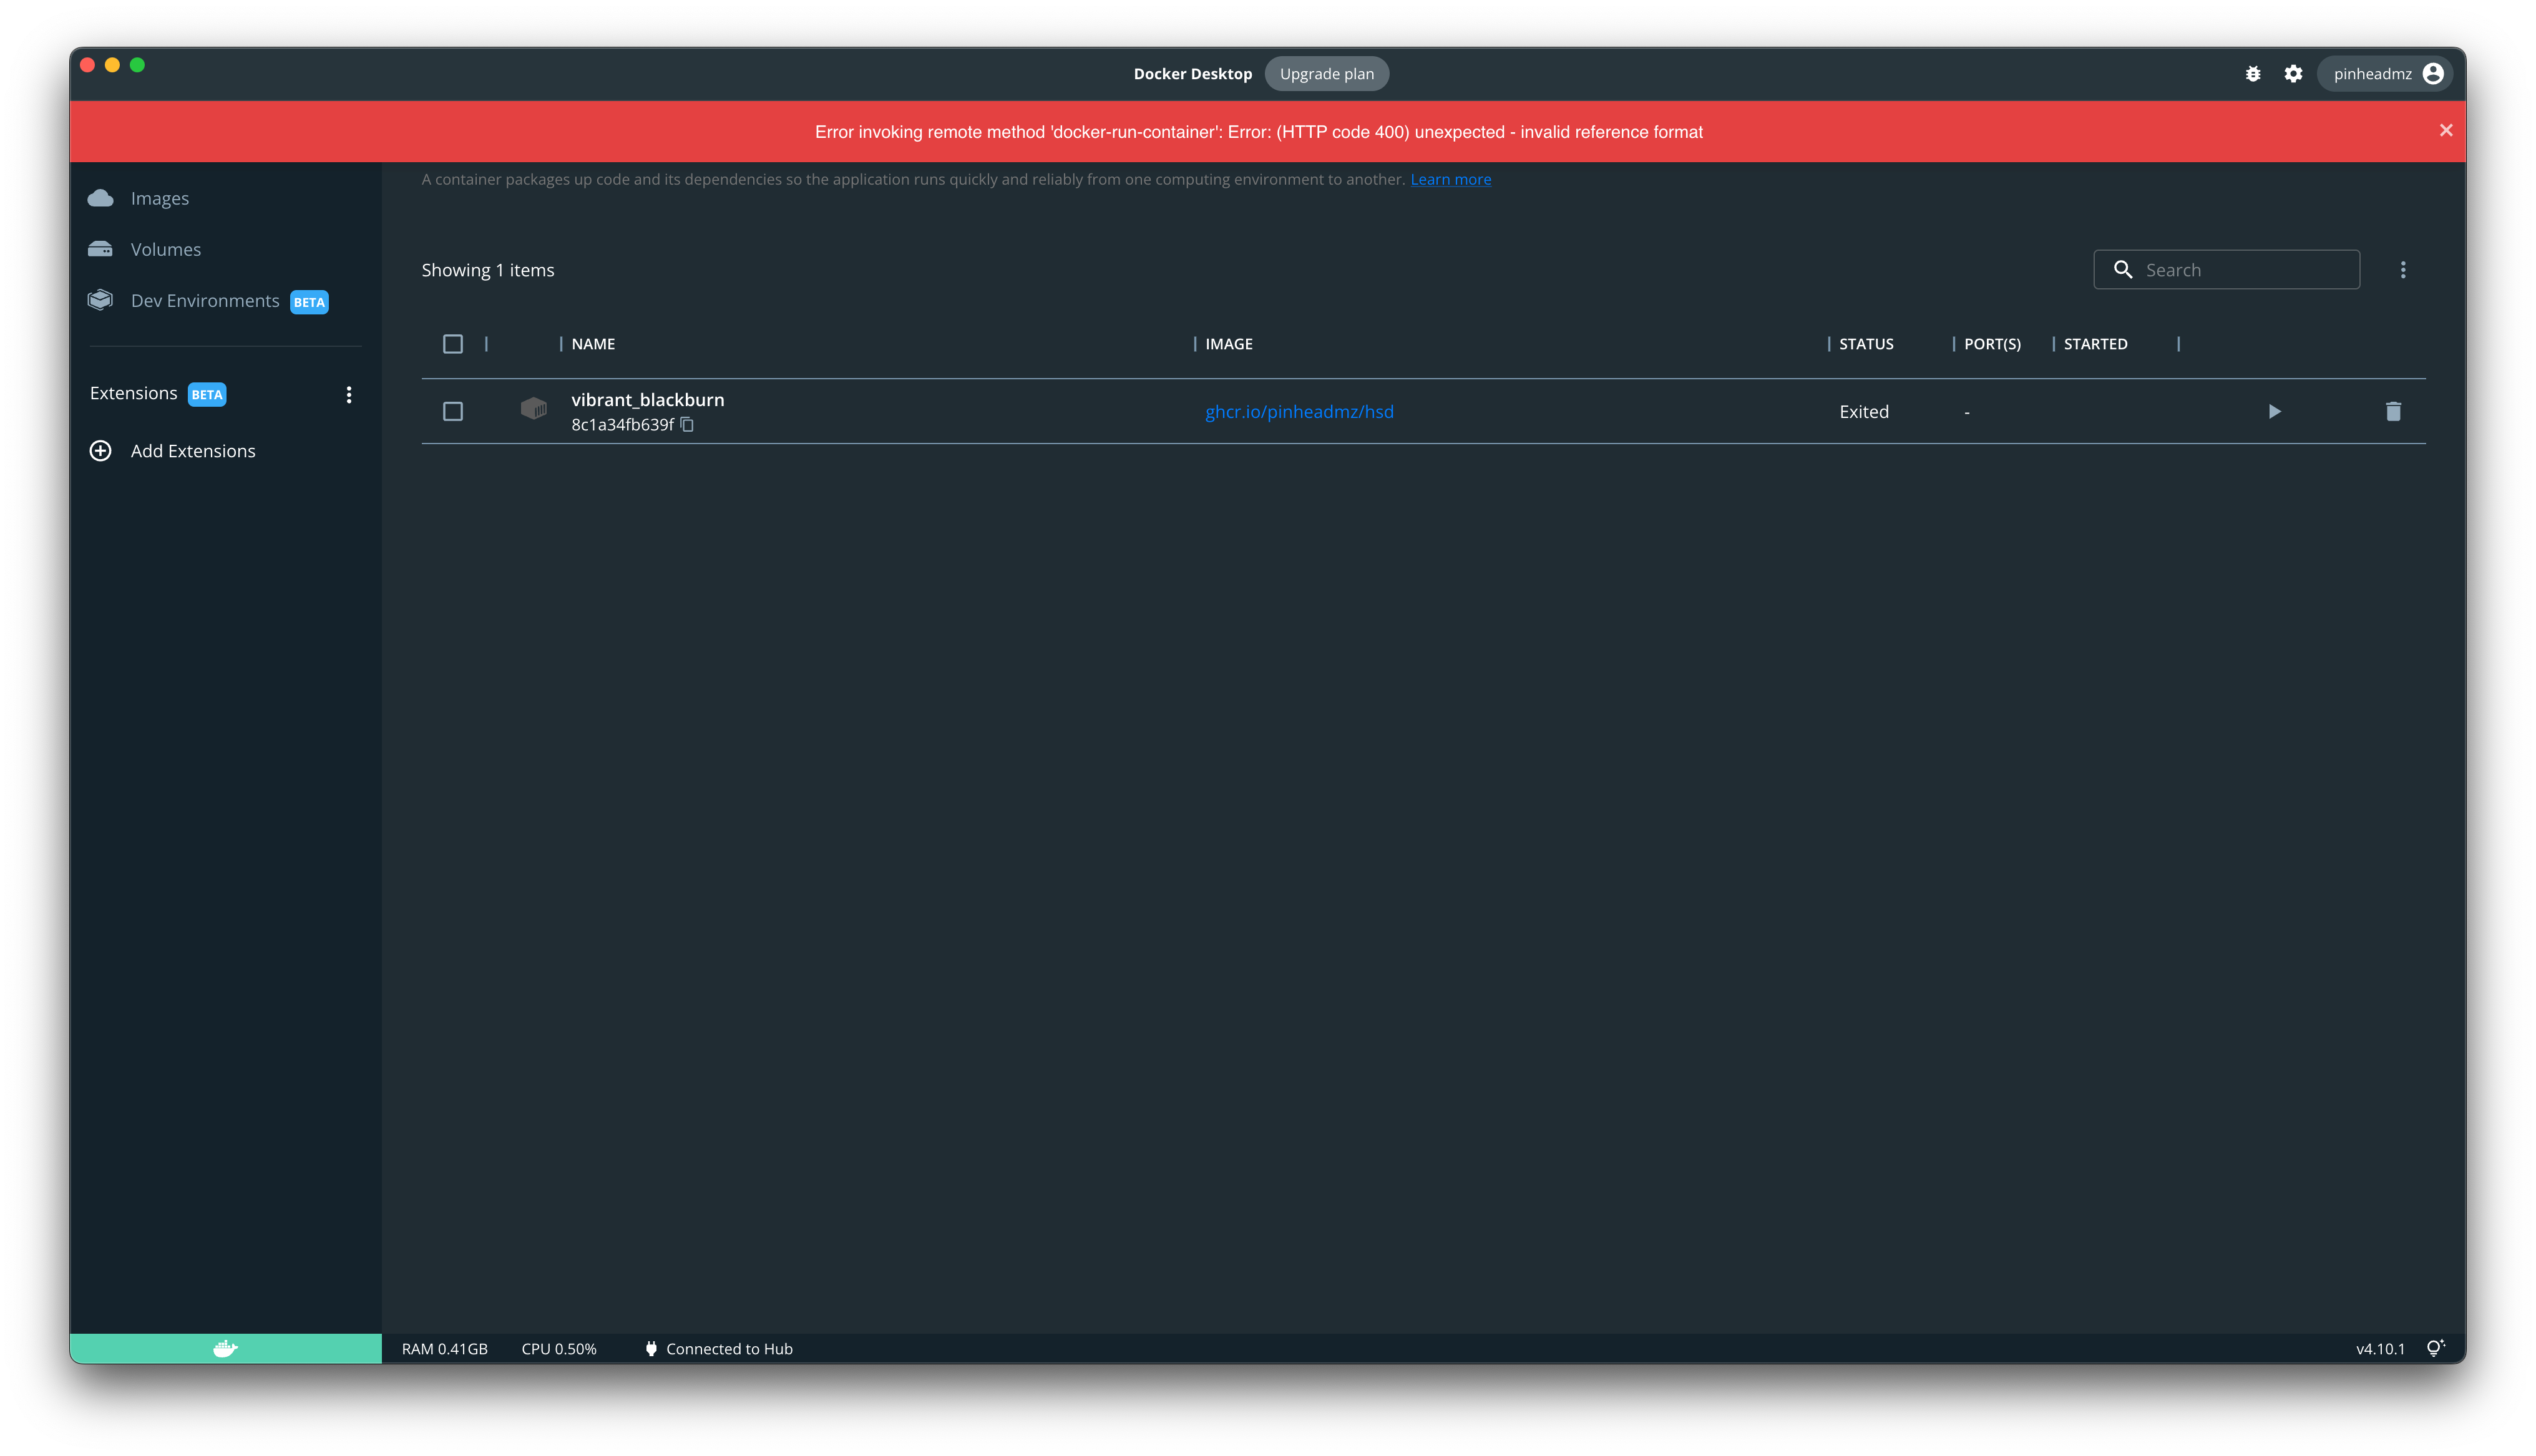Click the container cube icon for vibrant_blackburn
The width and height of the screenshot is (2536, 1456).
pyautogui.click(x=534, y=409)
